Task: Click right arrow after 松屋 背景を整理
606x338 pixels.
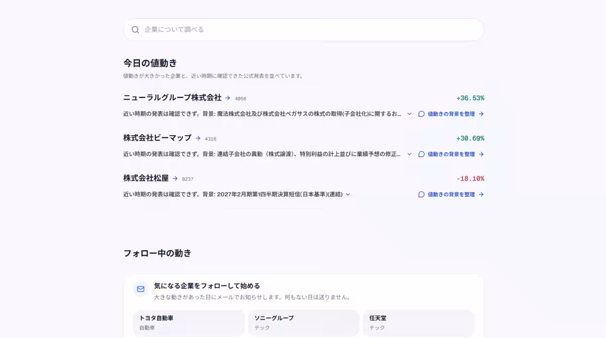Action: (481, 194)
